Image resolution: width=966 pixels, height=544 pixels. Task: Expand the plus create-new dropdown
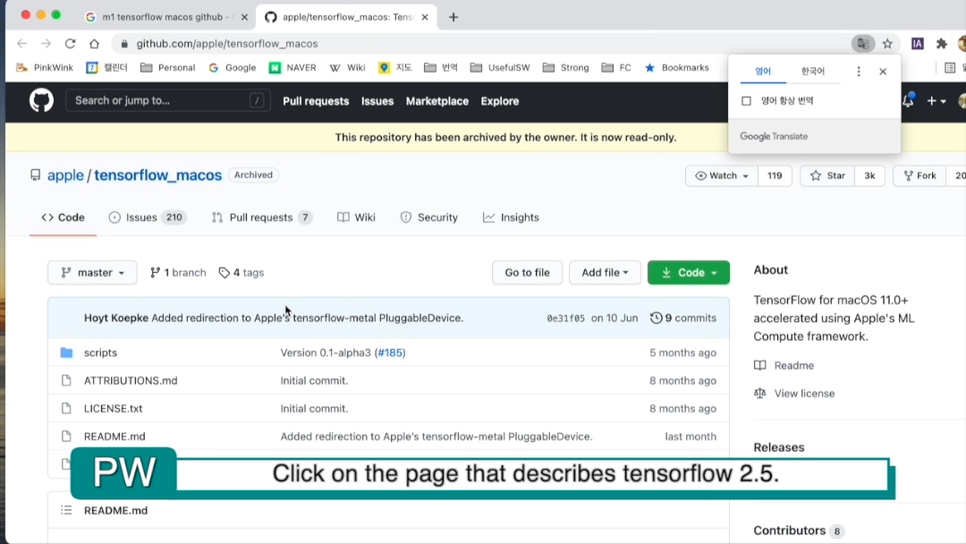(936, 101)
